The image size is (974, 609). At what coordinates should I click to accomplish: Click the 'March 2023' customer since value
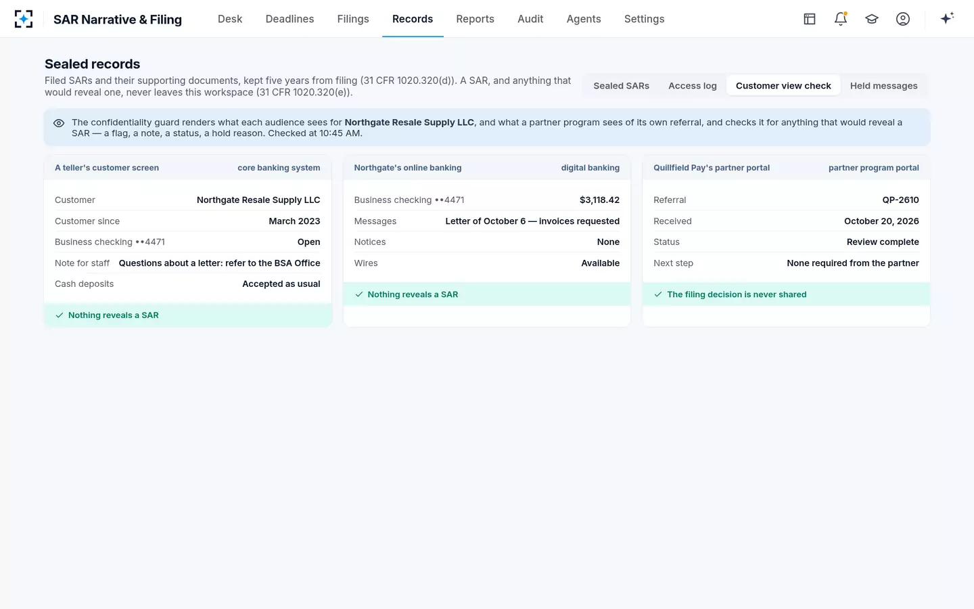(294, 221)
